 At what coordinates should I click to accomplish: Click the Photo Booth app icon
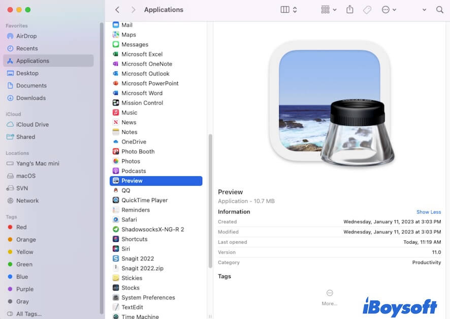(116, 151)
